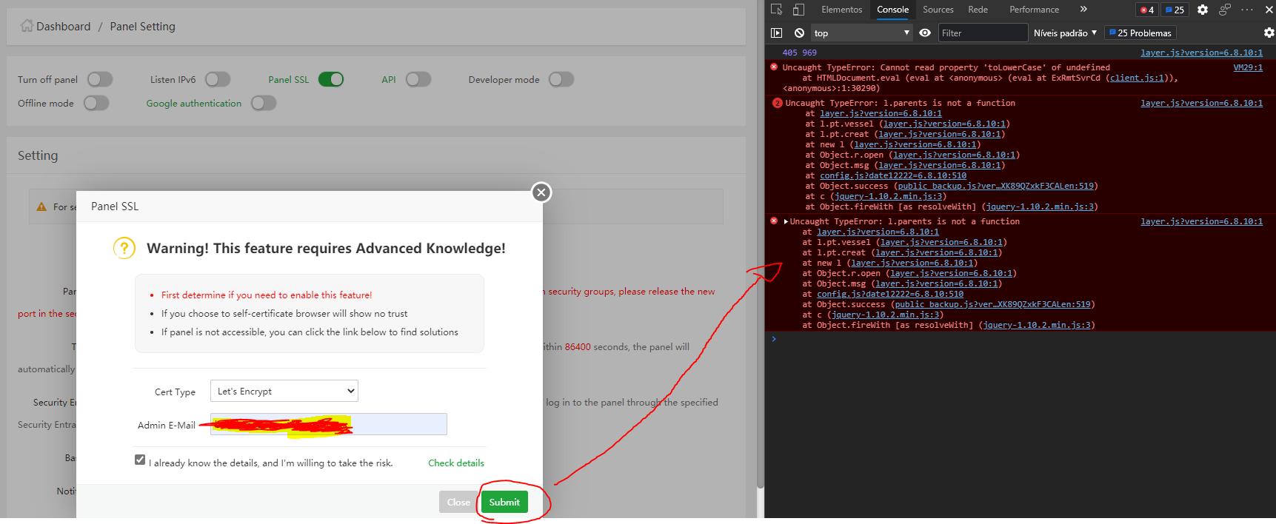This screenshot has width=1276, height=524.
Task: Open the Cert Type dropdown
Action: pyautogui.click(x=284, y=392)
